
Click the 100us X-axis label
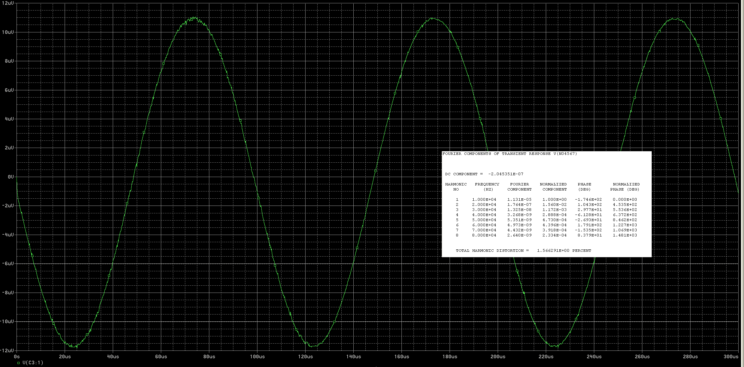(257, 356)
